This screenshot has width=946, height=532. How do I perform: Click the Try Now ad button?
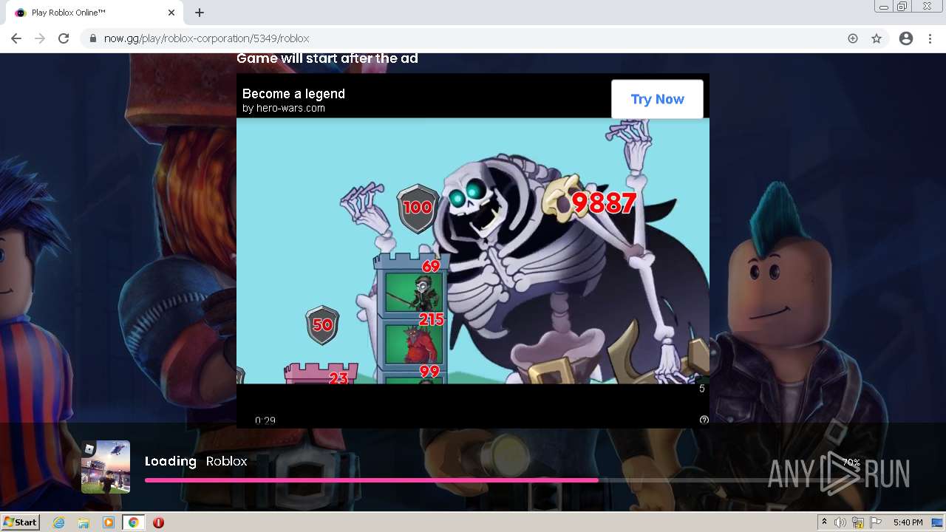657,99
